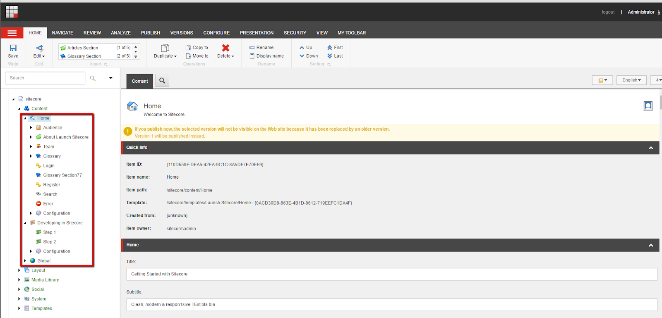Expand the Team tree node
The height and width of the screenshot is (318, 662).
31,146
